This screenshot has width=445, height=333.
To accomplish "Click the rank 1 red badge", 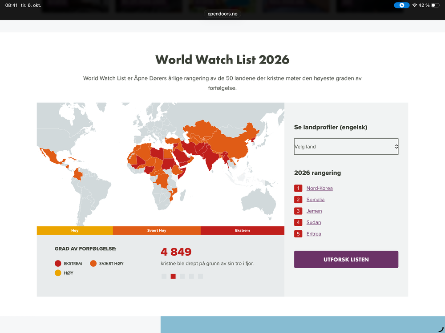I will tap(298, 188).
